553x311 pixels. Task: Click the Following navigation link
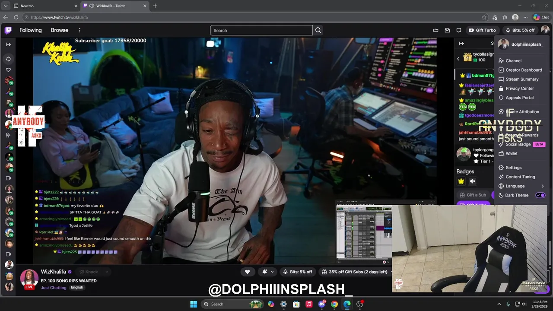pos(31,30)
